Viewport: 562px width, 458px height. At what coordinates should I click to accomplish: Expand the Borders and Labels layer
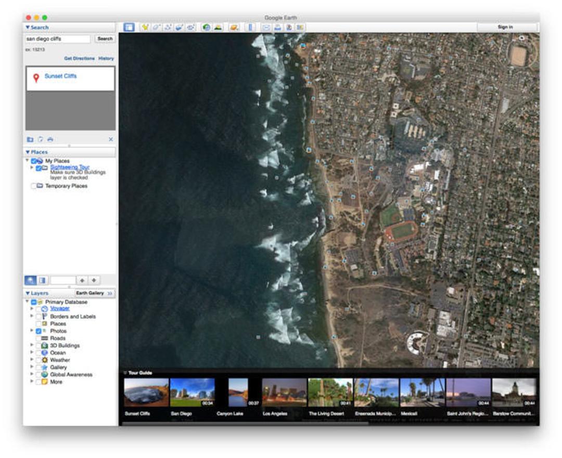tap(32, 316)
